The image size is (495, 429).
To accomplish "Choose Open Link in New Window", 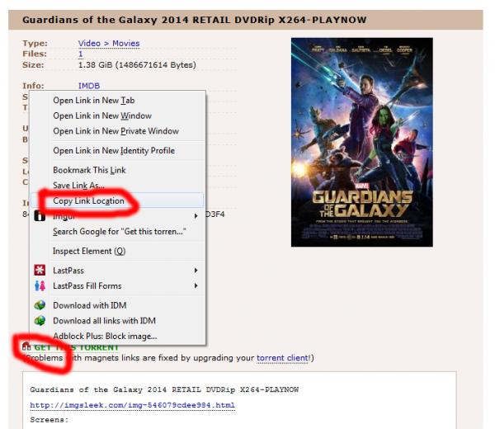I will pyautogui.click(x=117, y=115).
